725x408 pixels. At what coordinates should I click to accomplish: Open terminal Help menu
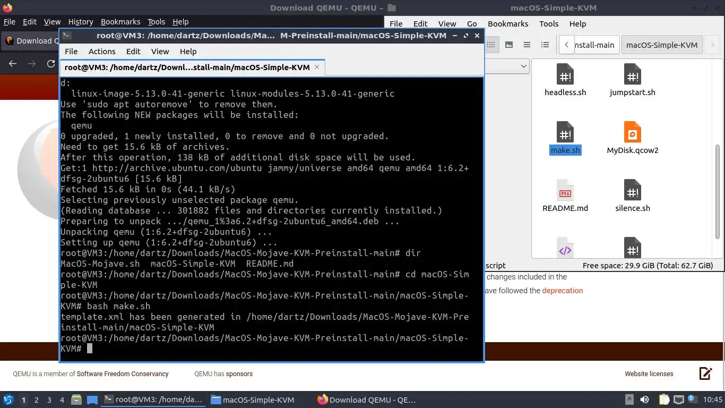point(188,52)
